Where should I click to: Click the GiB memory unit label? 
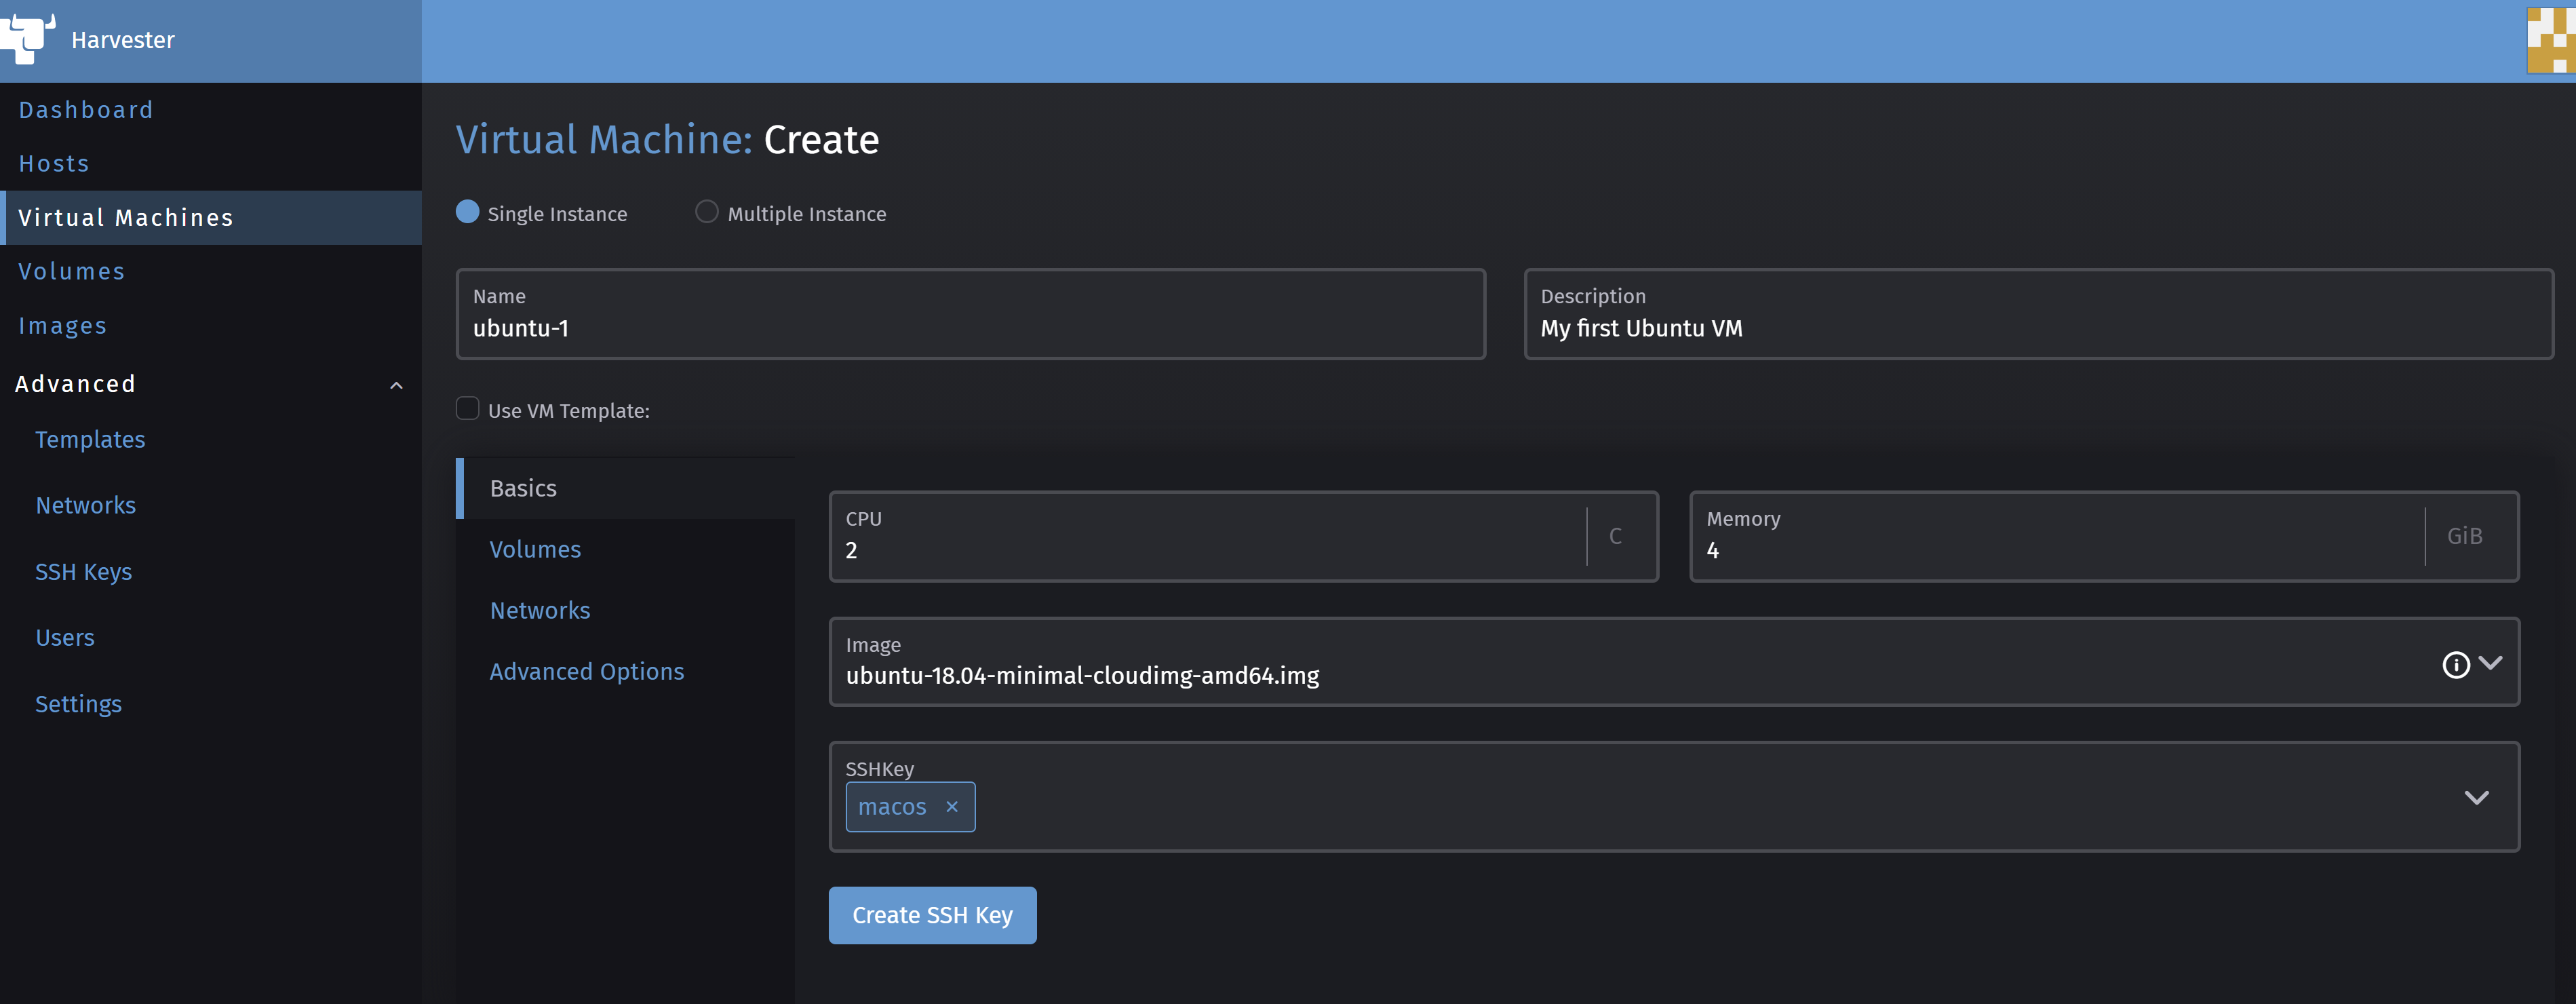[x=2464, y=536]
